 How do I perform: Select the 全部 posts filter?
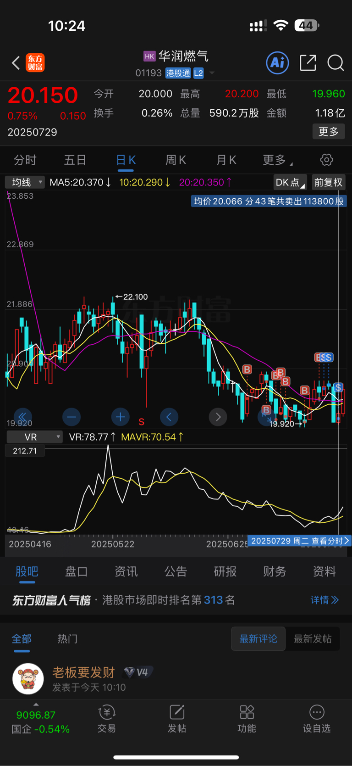[22, 639]
